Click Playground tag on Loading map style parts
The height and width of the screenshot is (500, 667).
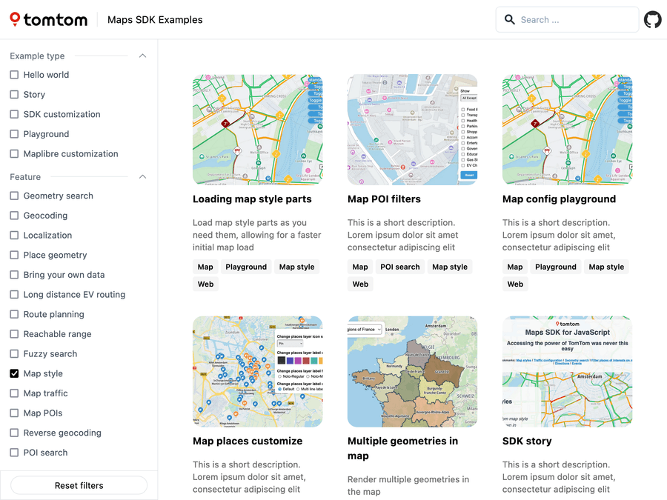246,267
